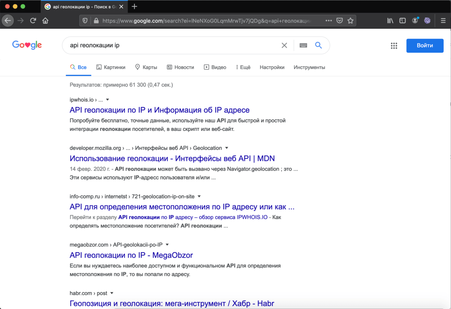This screenshot has width=451, height=309.
Task: Open tracking protection shield icon
Action: [85, 21]
